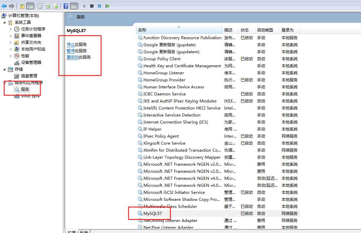
Task: Select the 计算机管理(本地) root node
Action: coord(24,16)
